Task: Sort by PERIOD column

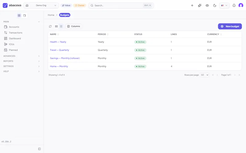Action: click(103, 34)
